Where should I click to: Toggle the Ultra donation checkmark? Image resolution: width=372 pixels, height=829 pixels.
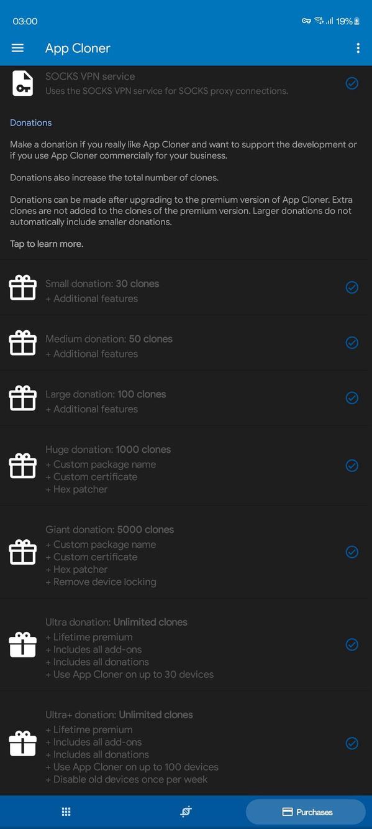(x=352, y=644)
